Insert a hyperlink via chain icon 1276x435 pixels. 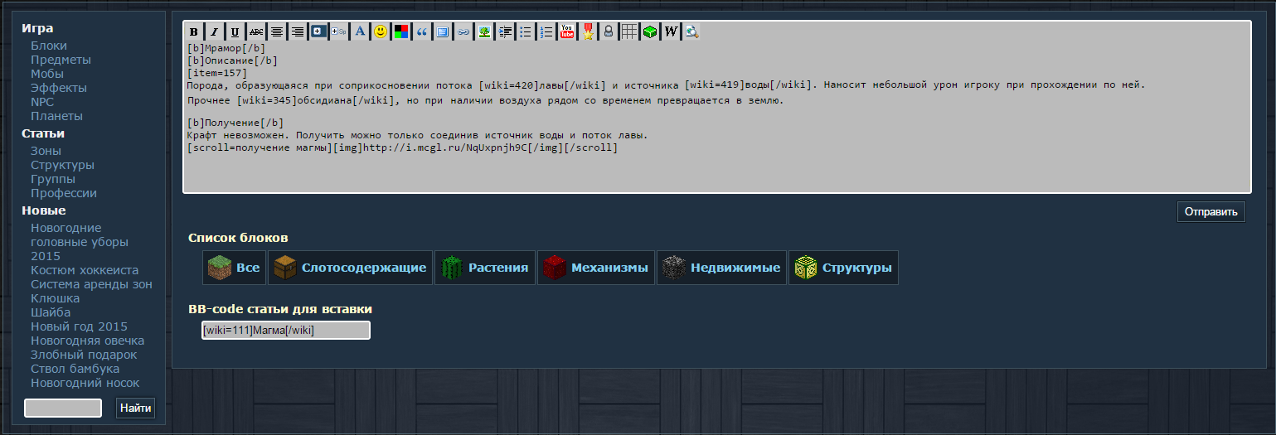463,31
